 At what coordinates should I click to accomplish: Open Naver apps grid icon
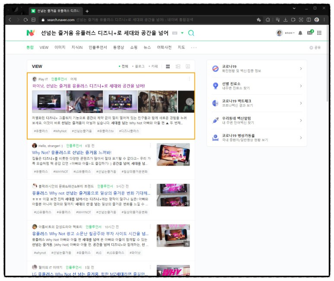(x=319, y=33)
